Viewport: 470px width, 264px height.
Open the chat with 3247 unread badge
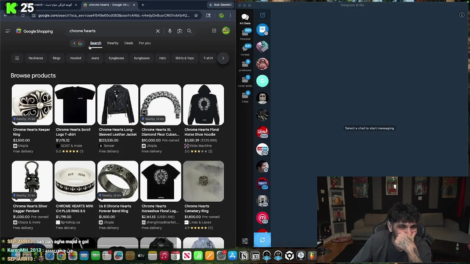[x=263, y=132]
